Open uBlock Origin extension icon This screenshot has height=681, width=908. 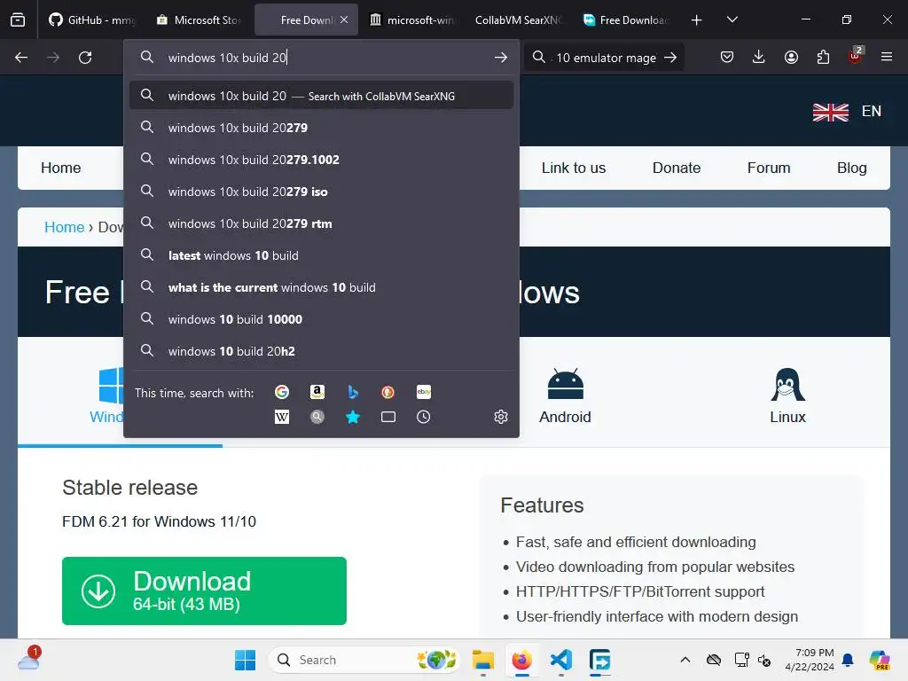855,57
